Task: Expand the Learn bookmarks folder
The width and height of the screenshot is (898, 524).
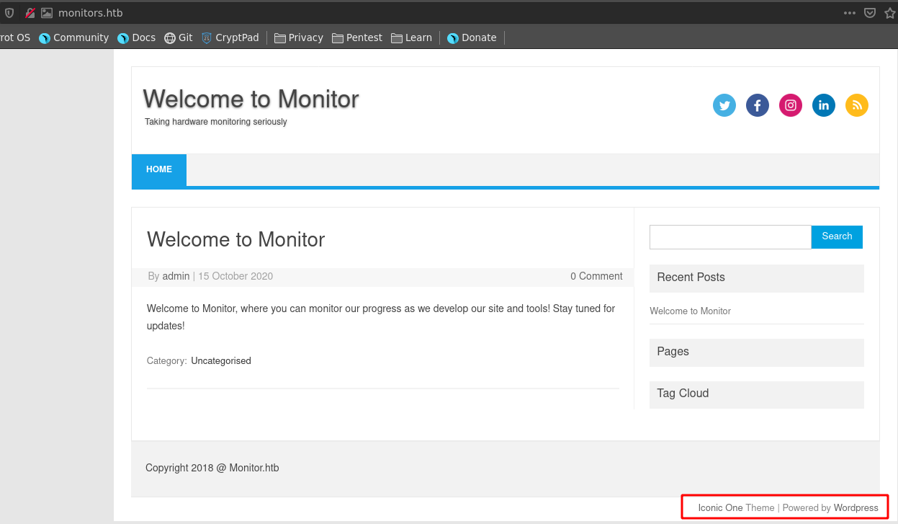Action: (411, 37)
